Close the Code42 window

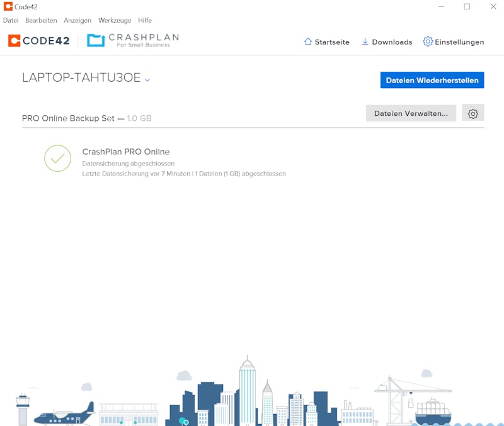(x=493, y=6)
